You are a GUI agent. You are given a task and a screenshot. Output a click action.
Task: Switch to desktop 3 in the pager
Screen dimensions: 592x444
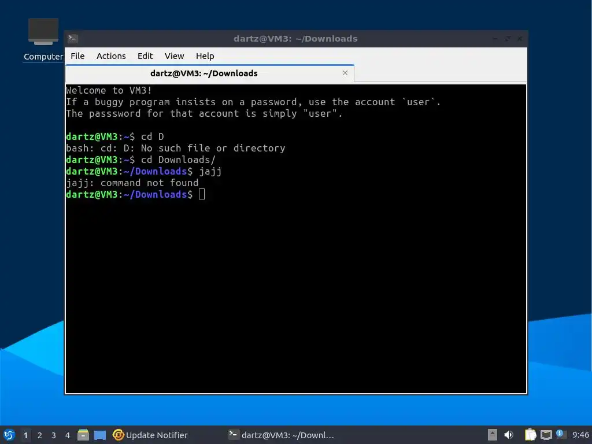click(54, 435)
